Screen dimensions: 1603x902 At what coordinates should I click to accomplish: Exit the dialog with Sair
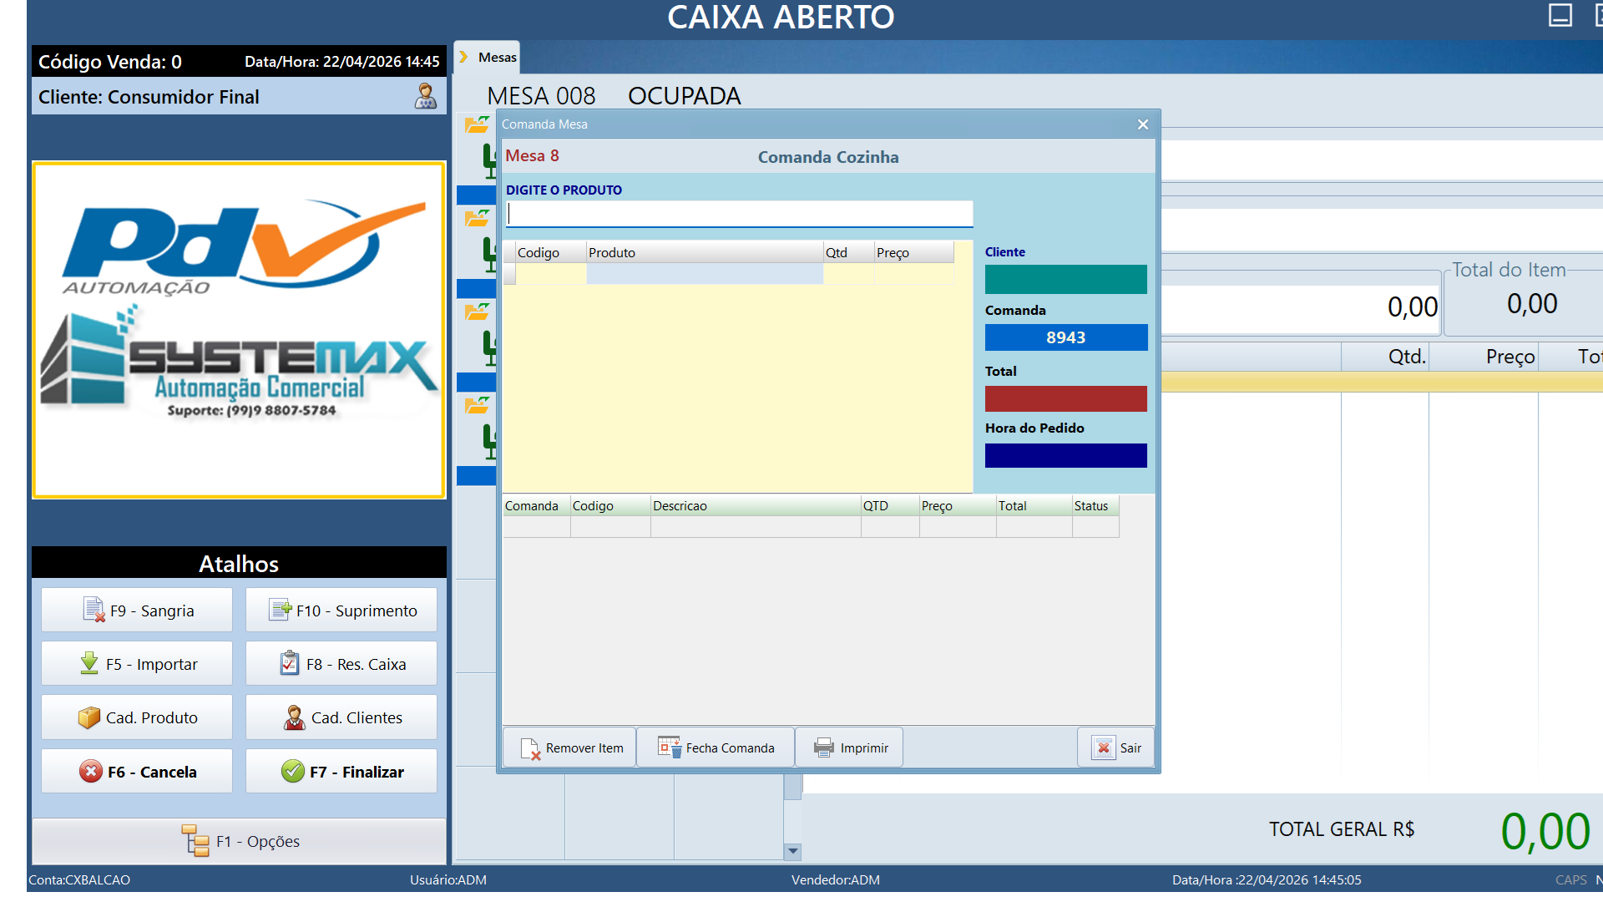tap(1116, 747)
